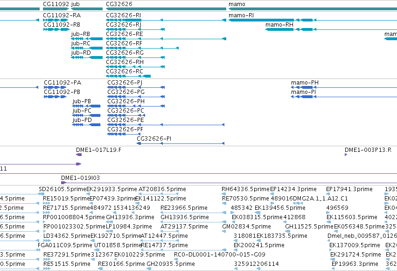Open the mamo-RH transcript
Screen dimensions: 397x271
coord(279,25)
